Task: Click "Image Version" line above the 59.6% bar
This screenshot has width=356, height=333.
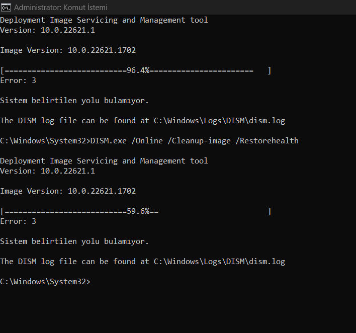Action: click(68, 191)
